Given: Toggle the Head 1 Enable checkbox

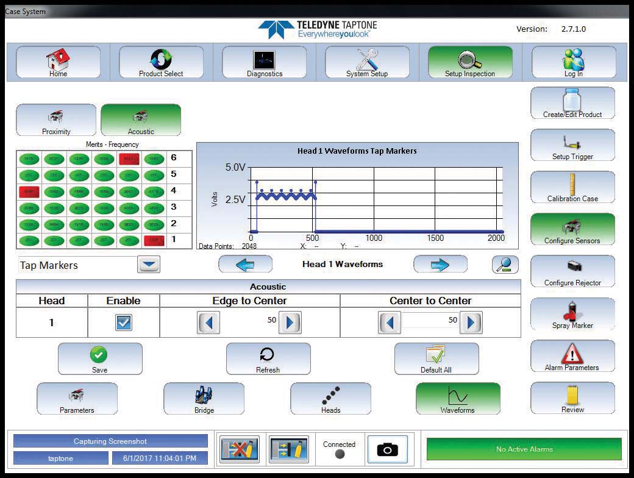Looking at the screenshot, I should tap(124, 322).
